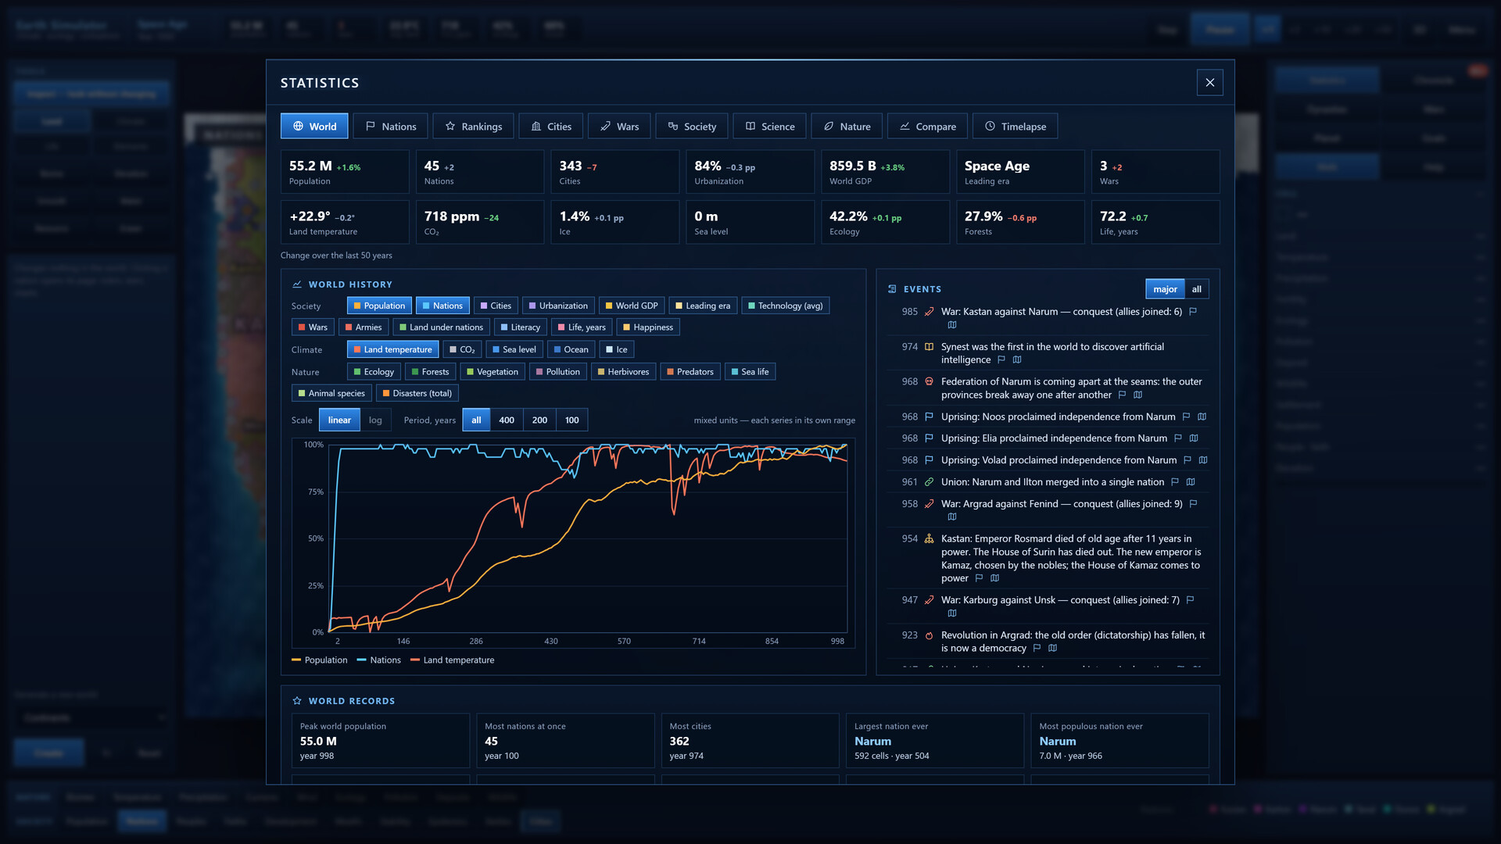Switch to the Rankings tab
Viewport: 1501px width, 844px height.
(474, 127)
